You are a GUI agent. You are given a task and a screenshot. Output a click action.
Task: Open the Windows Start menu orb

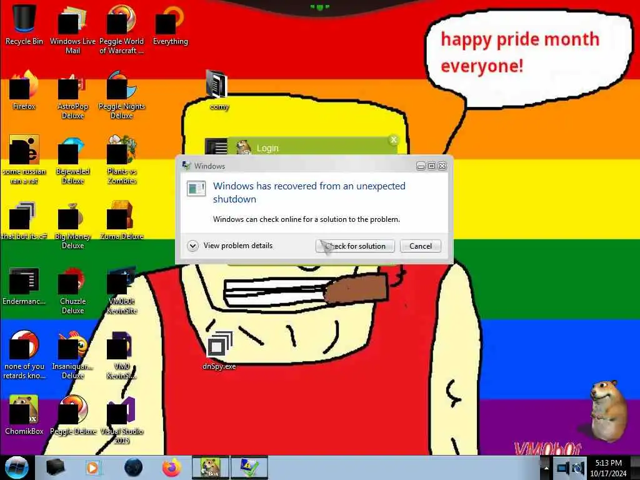17,467
